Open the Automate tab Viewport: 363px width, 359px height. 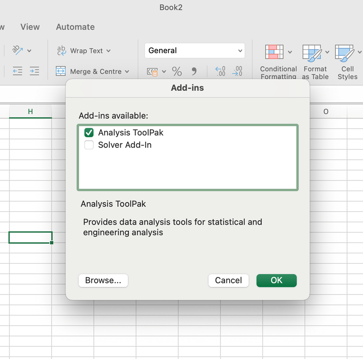(x=75, y=27)
